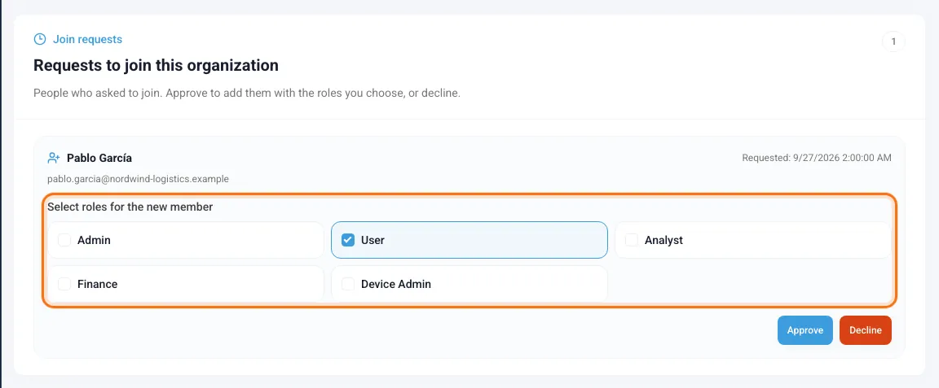Click the Join requests heading label
The image size is (939, 388).
(x=87, y=40)
